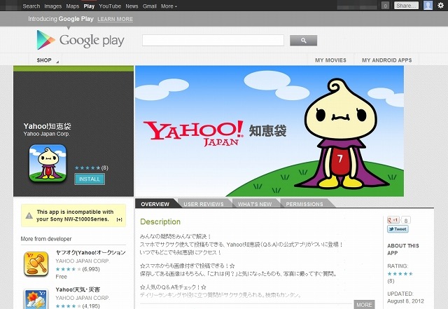
Task: Open the What's New tab
Action: [x=255, y=204]
